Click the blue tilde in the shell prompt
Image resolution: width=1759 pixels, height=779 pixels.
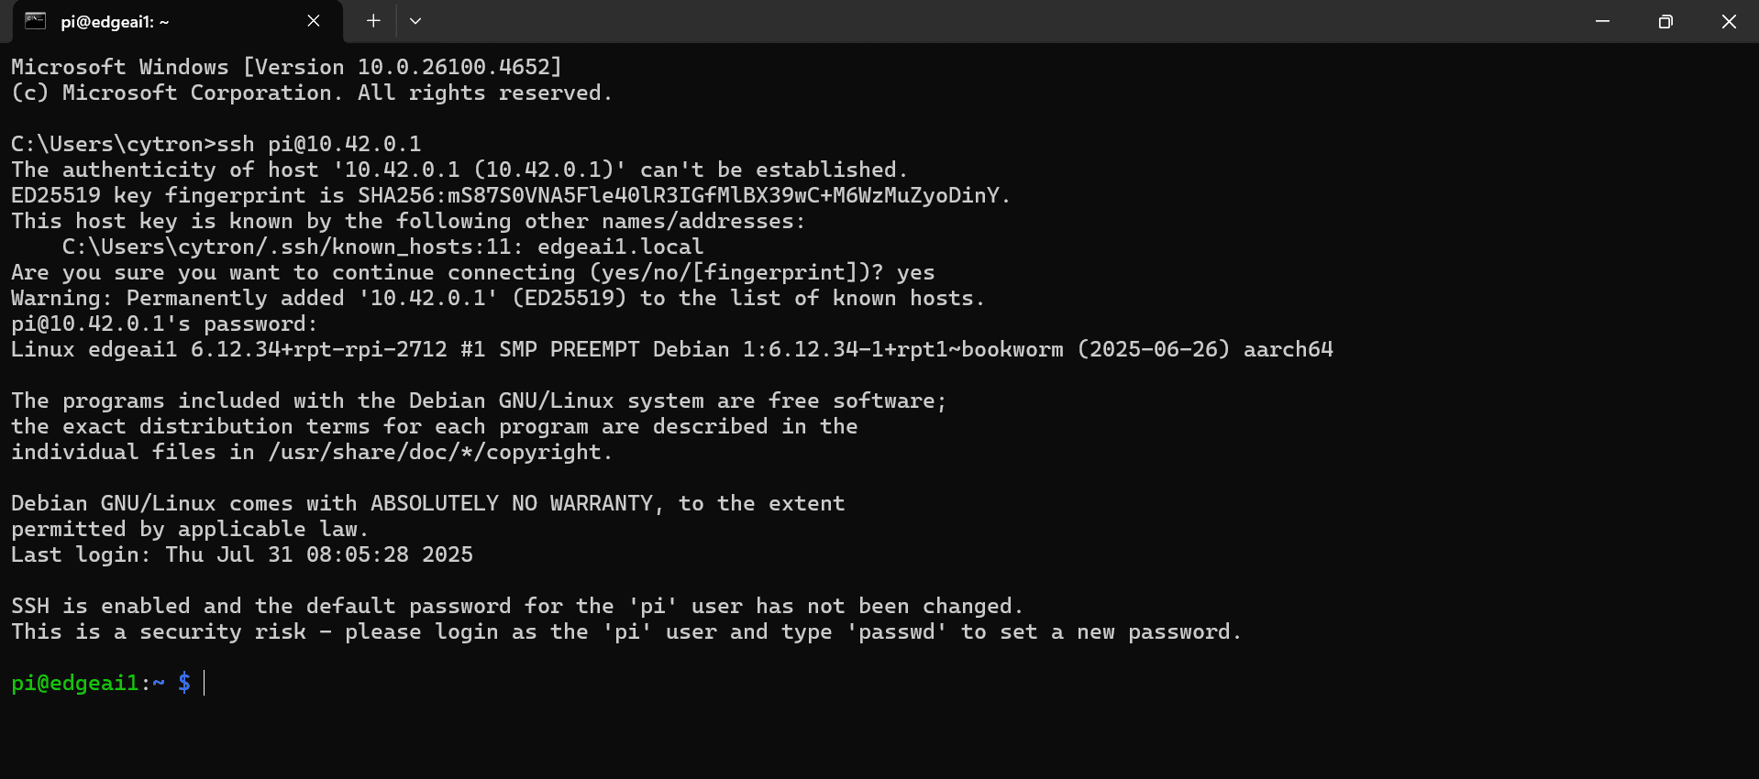158,683
